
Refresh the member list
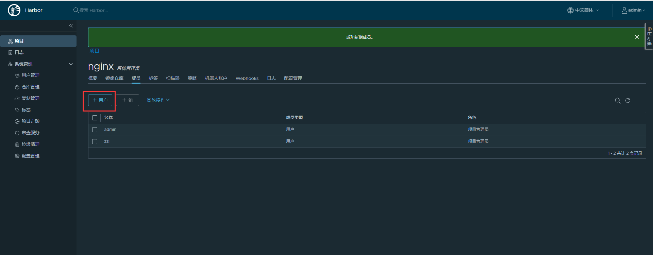(x=628, y=100)
